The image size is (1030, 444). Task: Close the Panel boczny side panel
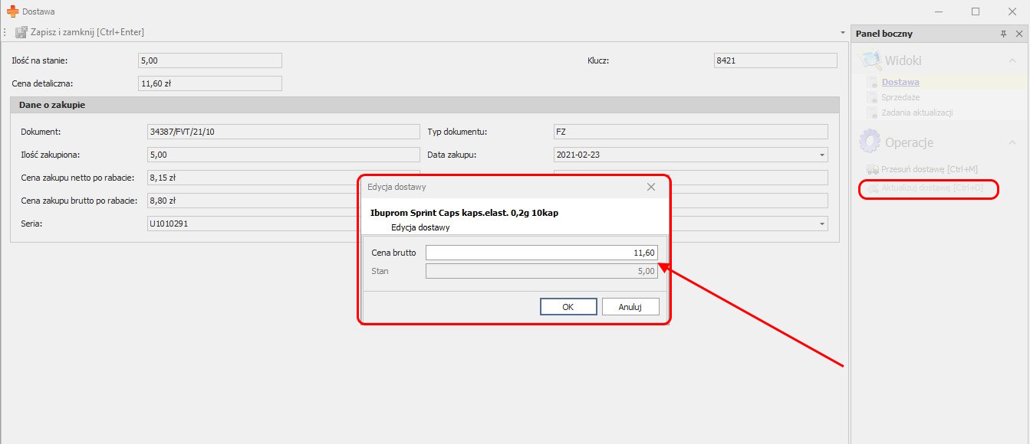pos(1018,34)
